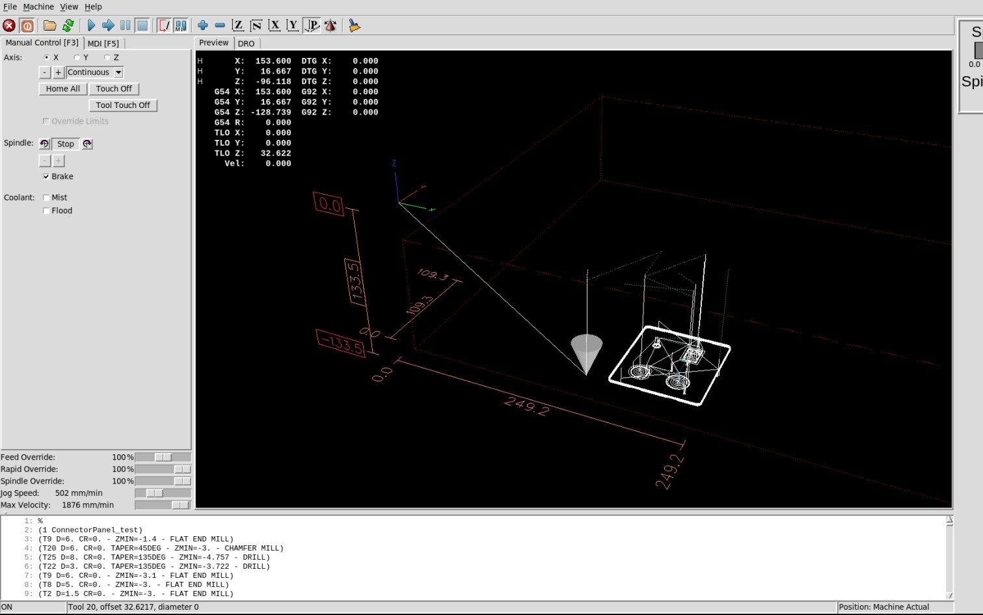
Task: Select the Y axis radio button
Action: pyautogui.click(x=77, y=57)
